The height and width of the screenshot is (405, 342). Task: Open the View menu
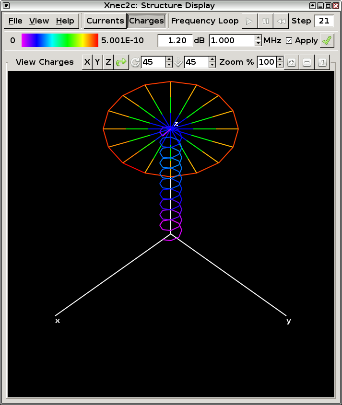point(39,21)
